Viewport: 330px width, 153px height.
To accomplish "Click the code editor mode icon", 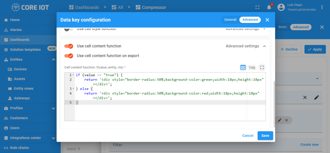I will [243, 67].
